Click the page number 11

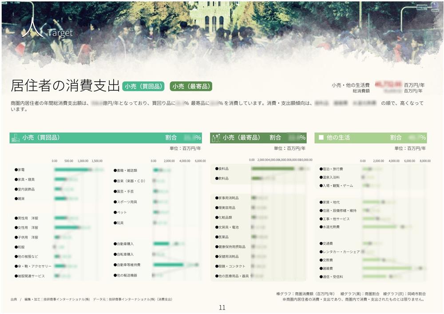pos(222,307)
